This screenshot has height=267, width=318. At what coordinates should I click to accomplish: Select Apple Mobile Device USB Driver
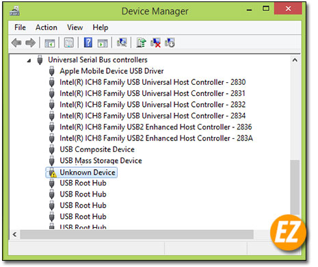(x=111, y=71)
